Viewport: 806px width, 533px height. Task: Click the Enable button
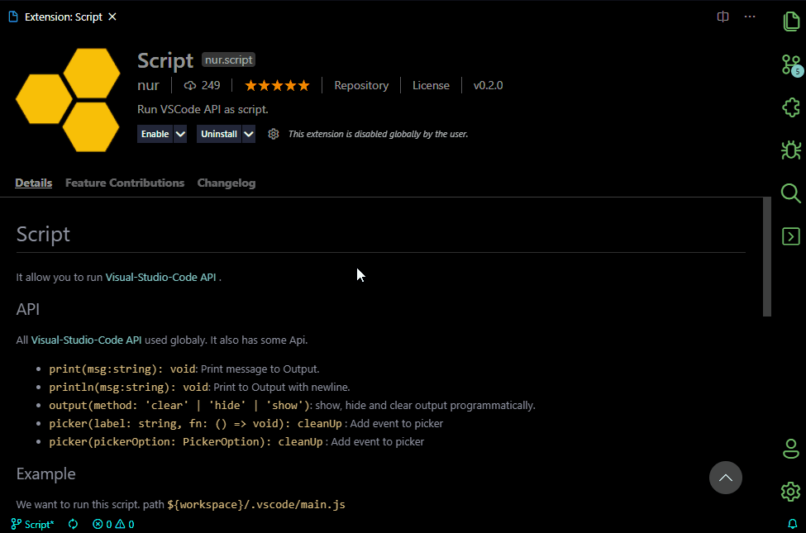point(155,134)
